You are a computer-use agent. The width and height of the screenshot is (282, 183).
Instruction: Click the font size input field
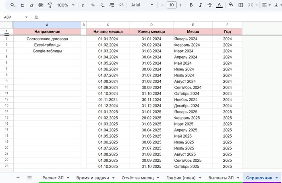point(171,5)
